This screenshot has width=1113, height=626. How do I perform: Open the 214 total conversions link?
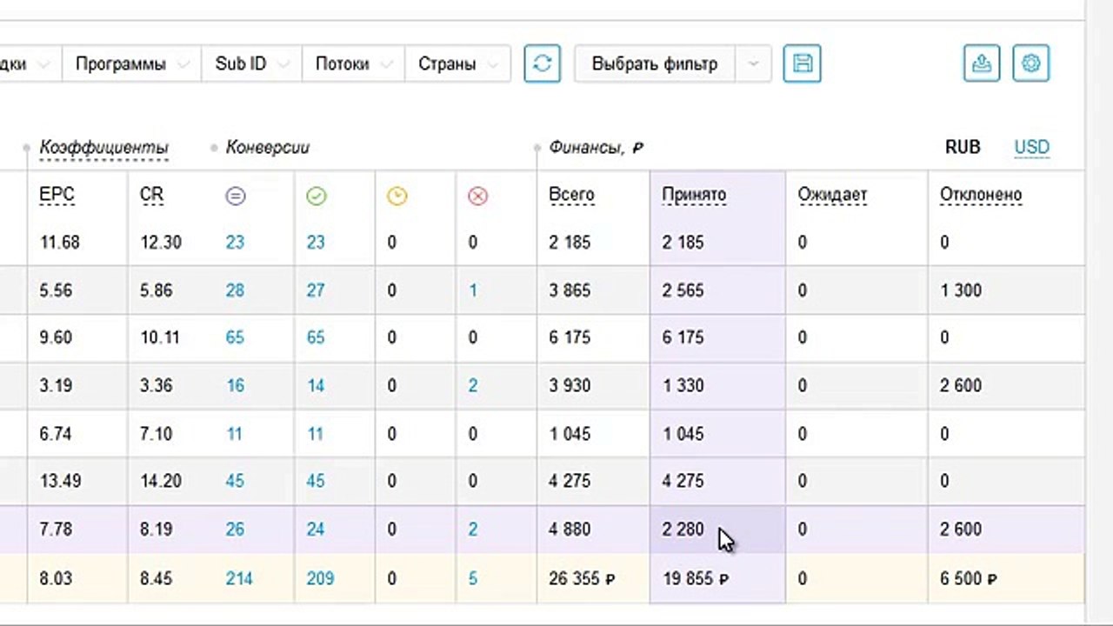(x=239, y=578)
